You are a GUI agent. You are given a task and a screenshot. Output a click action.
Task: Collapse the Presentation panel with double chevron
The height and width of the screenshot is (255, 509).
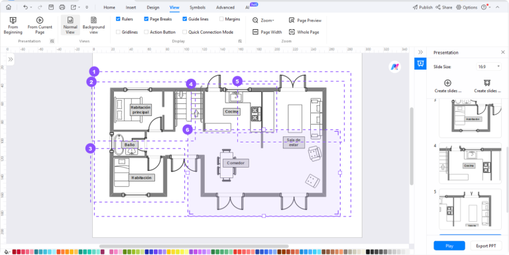[x=420, y=52]
